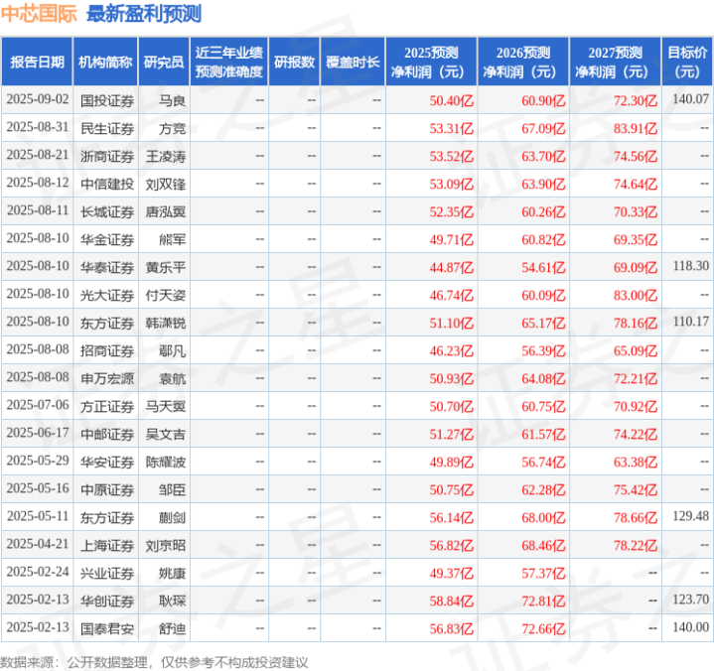Click the 中芯国际 title text
The width and height of the screenshot is (714, 671).
pyautogui.click(x=39, y=14)
